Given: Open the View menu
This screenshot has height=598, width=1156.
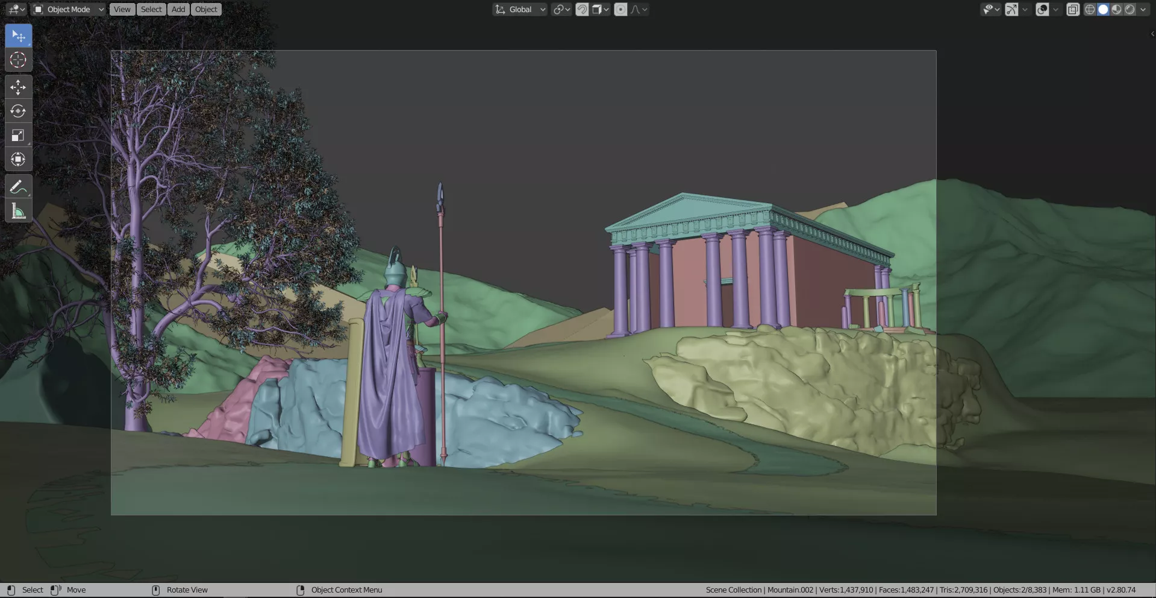Looking at the screenshot, I should [122, 10].
